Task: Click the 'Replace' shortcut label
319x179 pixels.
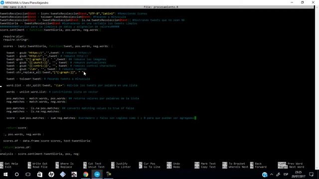Action: pos(66,167)
